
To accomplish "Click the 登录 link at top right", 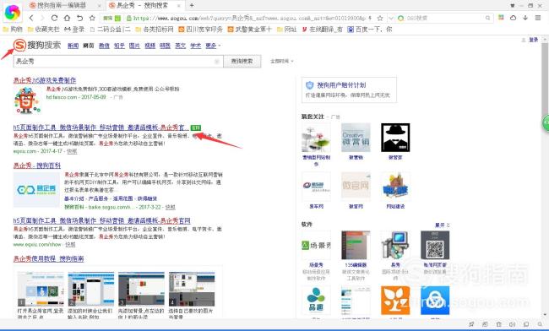I will [533, 40].
